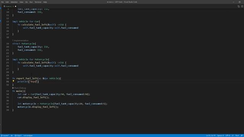Open the Selection menu
The image size is (244, 137).
pos(14,2)
